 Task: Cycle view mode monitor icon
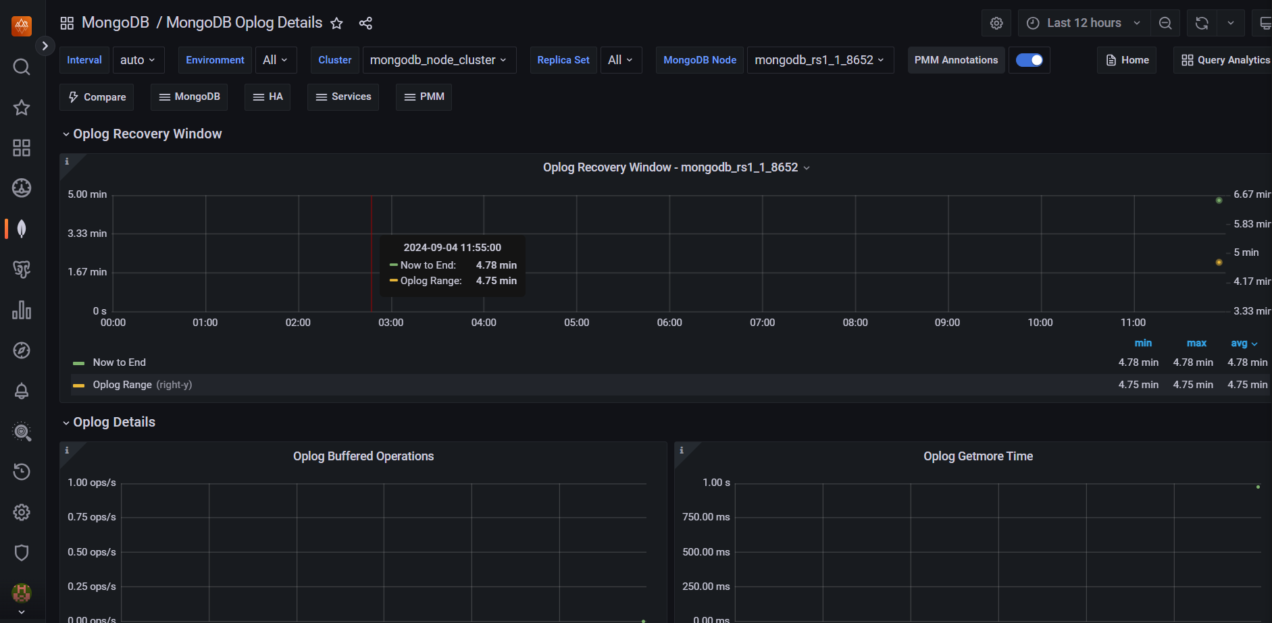pos(1264,23)
